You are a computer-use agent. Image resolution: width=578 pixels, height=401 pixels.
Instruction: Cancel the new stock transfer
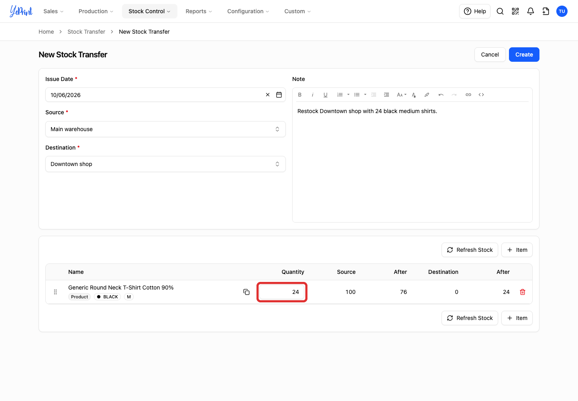(x=490, y=55)
